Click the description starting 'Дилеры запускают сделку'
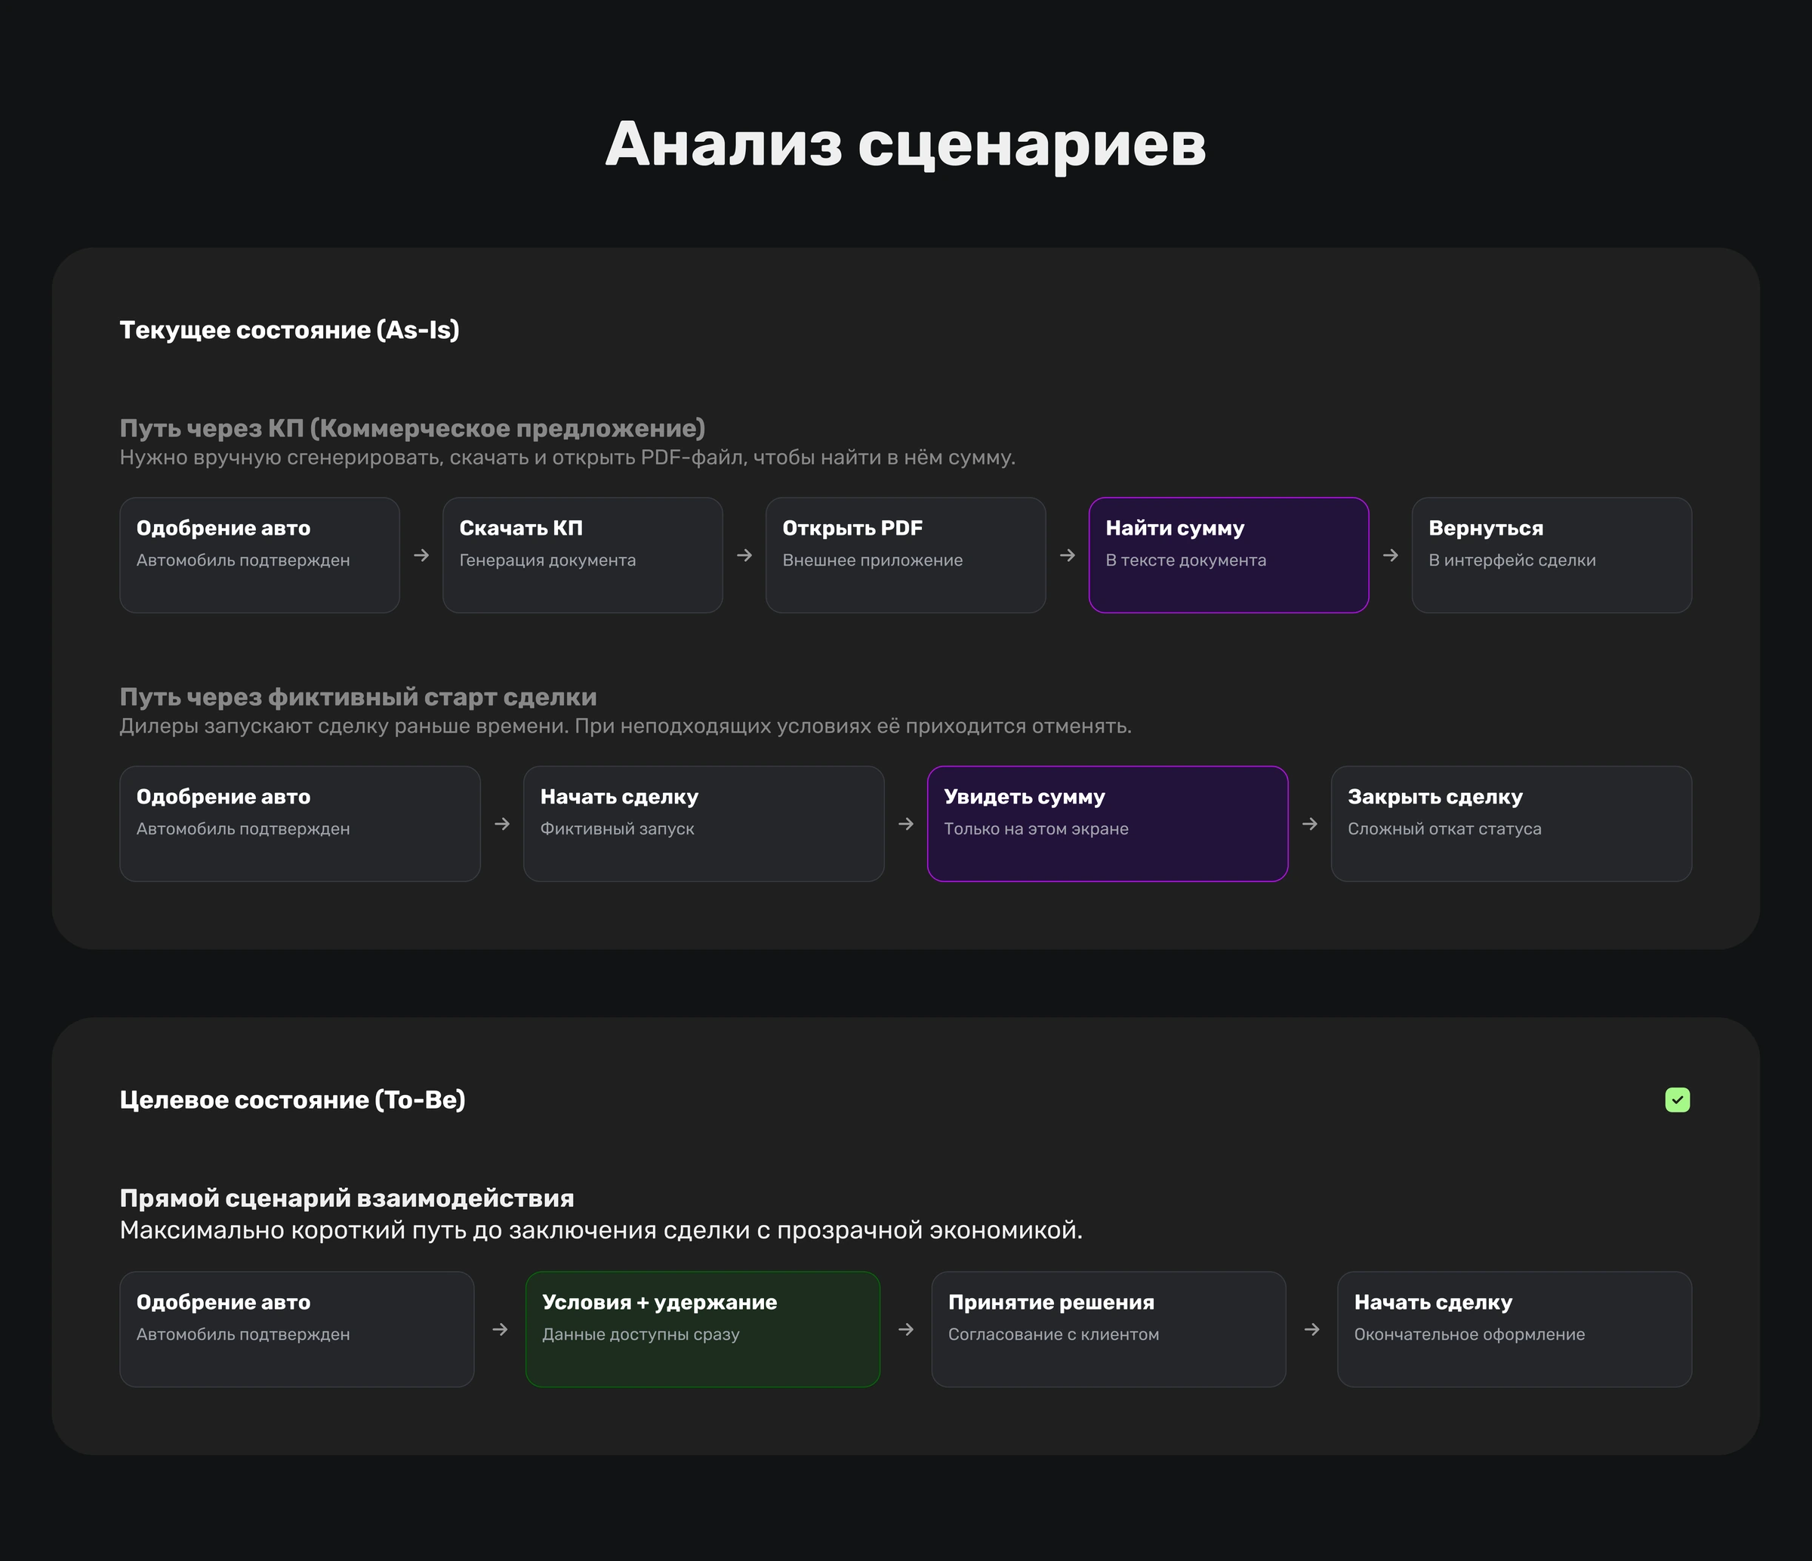This screenshot has width=1812, height=1561. [626, 726]
